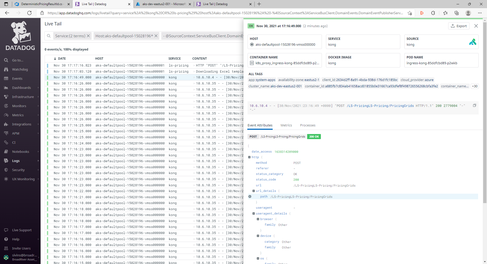Click the app:system-apps tag
Viewport: 487px width, 264px height.
pyautogui.click(x=262, y=80)
